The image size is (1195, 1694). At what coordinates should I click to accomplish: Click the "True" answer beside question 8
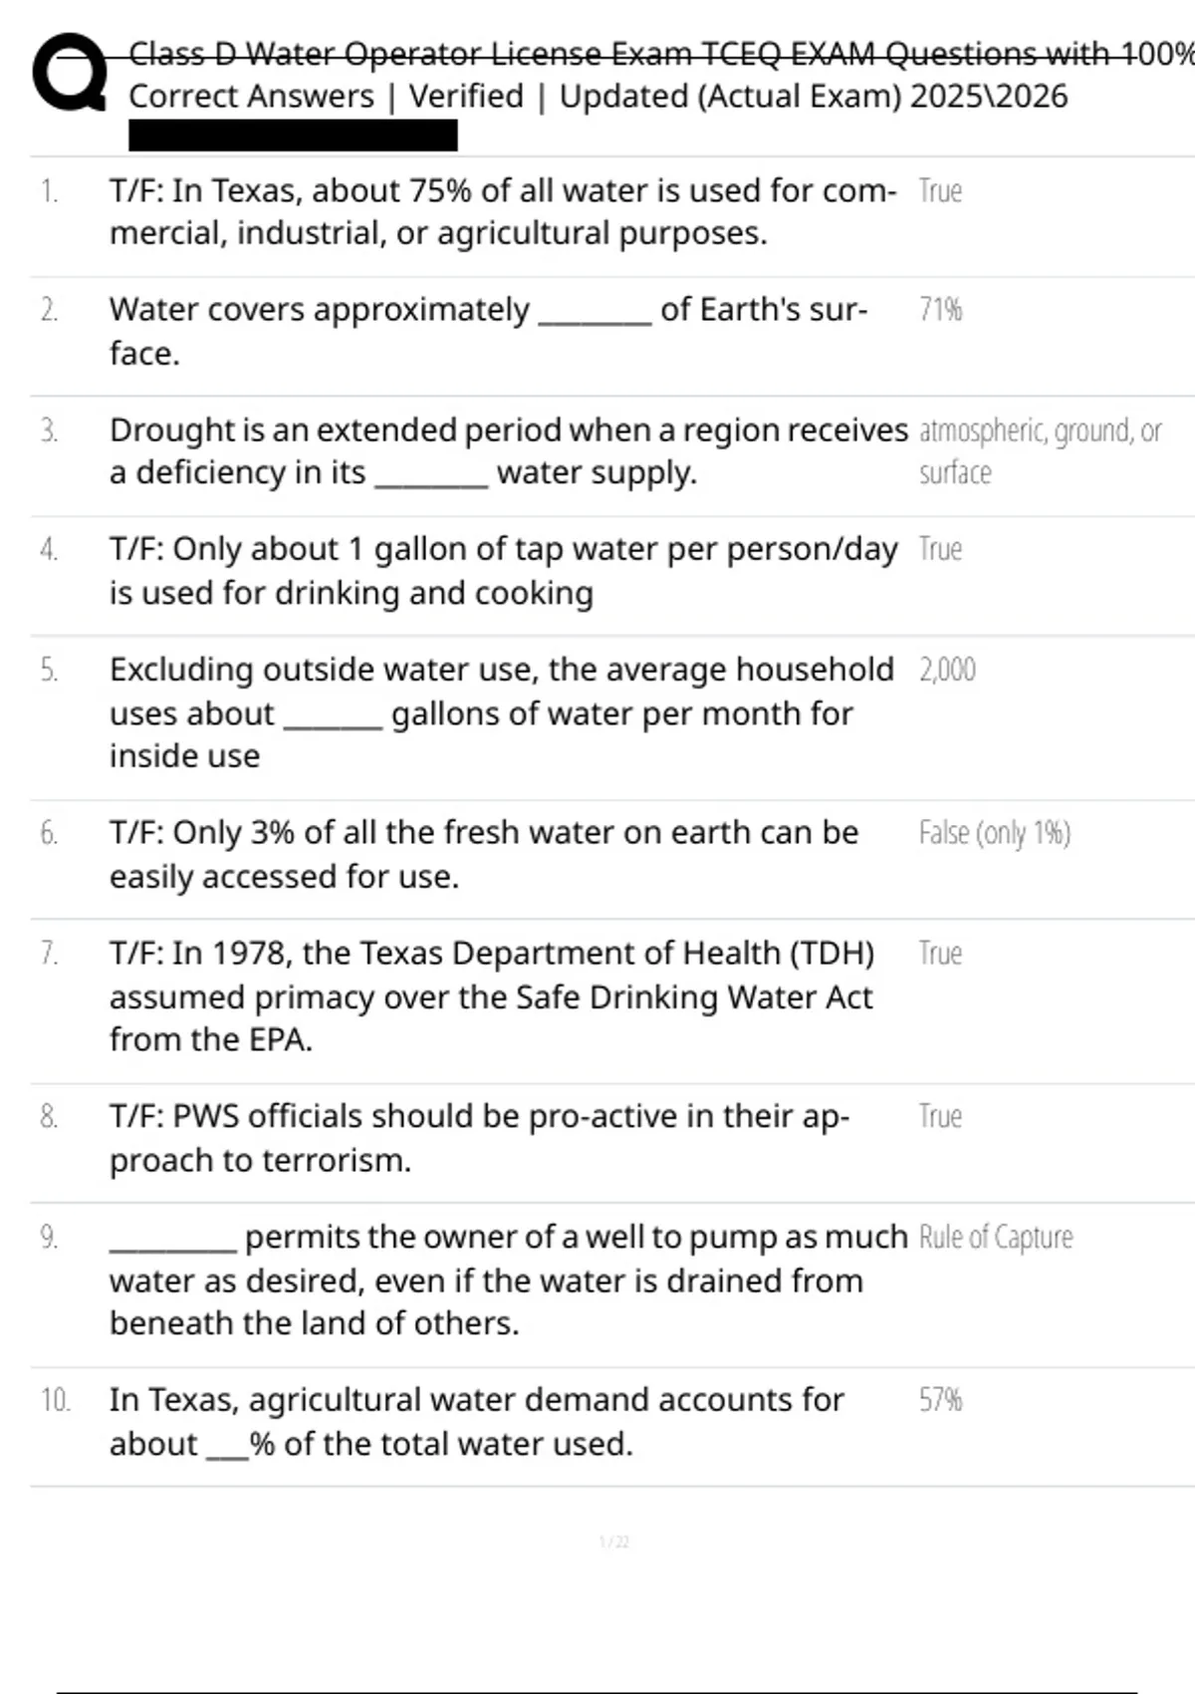pyautogui.click(x=940, y=1116)
